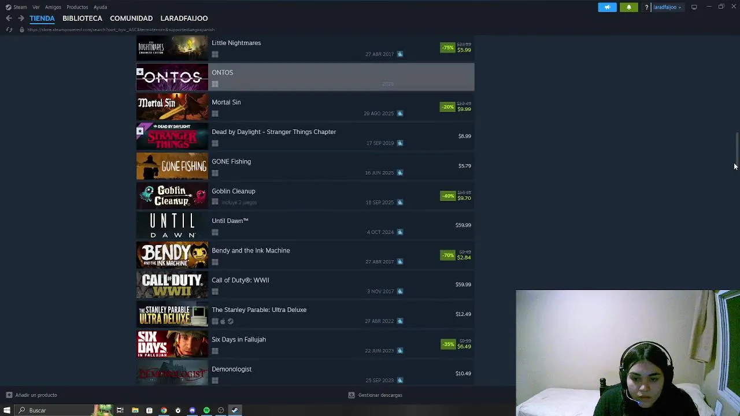Click the SteamOS platform icon under The Stanley Parable
Viewport: 740px width, 416px height.
(x=230, y=321)
